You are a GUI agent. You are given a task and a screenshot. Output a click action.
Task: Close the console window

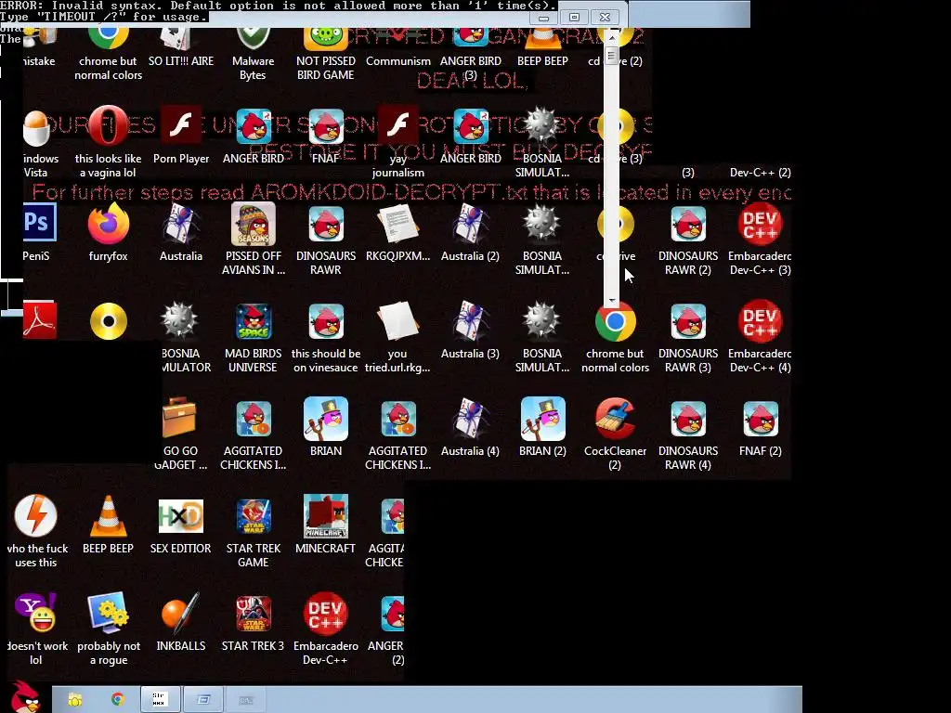click(605, 17)
